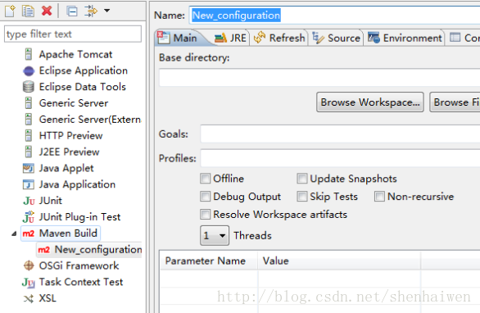
Task: Delete selected launch configuration red X
Action: click(47, 11)
